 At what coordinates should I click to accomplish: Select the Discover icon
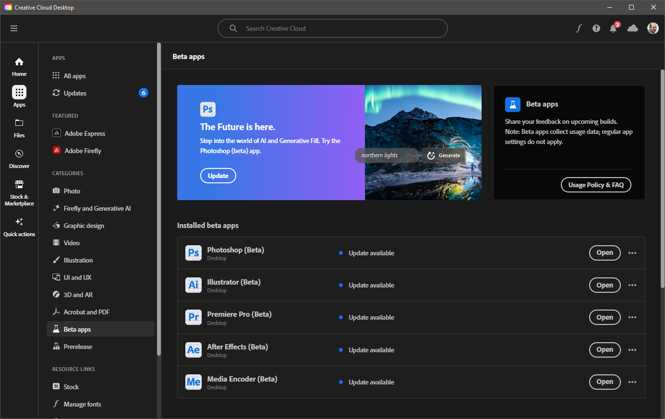[19, 157]
